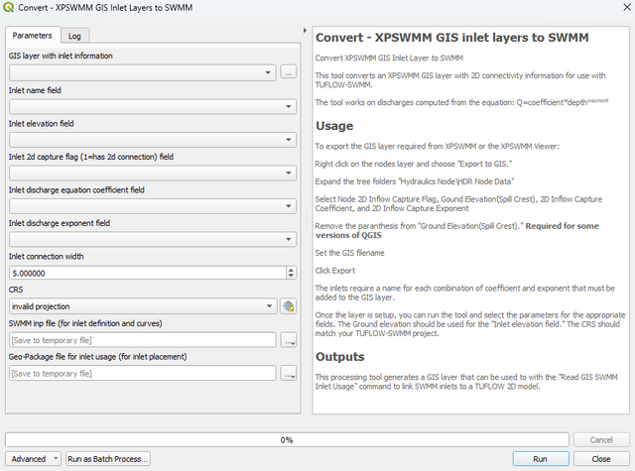This screenshot has width=635, height=471.
Task: Open the Advanced options menu
Action: [34, 459]
